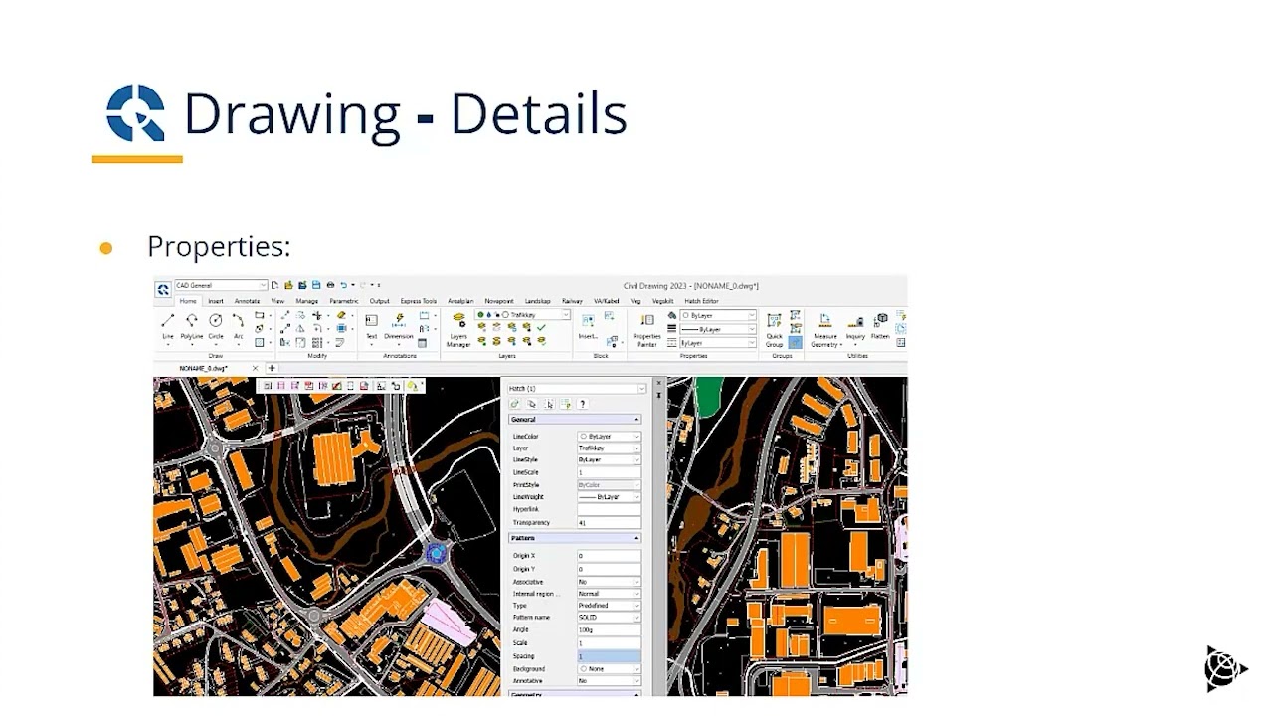Open the Associative No dropdown
1273x716 pixels.
(x=609, y=581)
